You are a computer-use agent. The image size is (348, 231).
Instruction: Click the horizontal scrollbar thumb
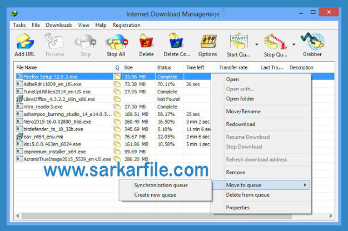(157, 215)
